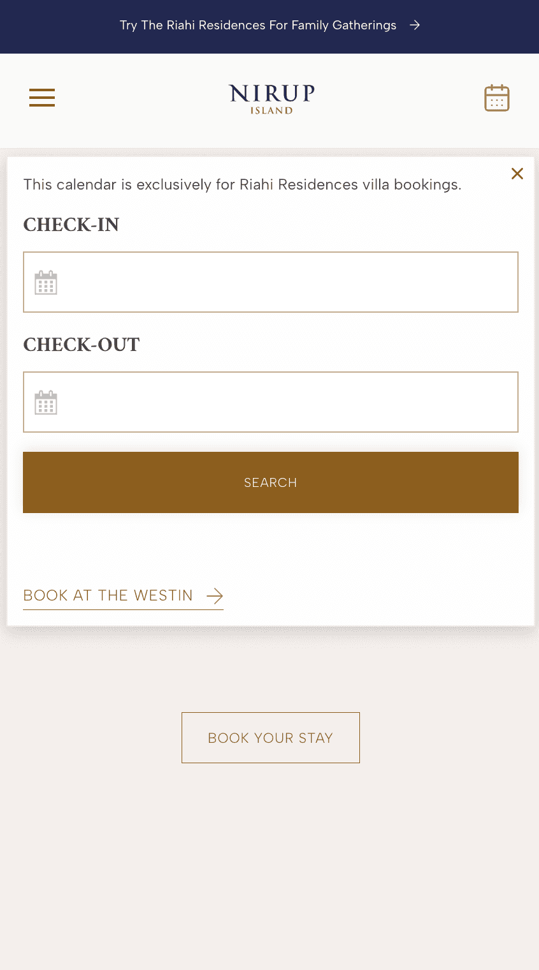Open the Riahi Residences family gatherings banner

tap(257, 26)
